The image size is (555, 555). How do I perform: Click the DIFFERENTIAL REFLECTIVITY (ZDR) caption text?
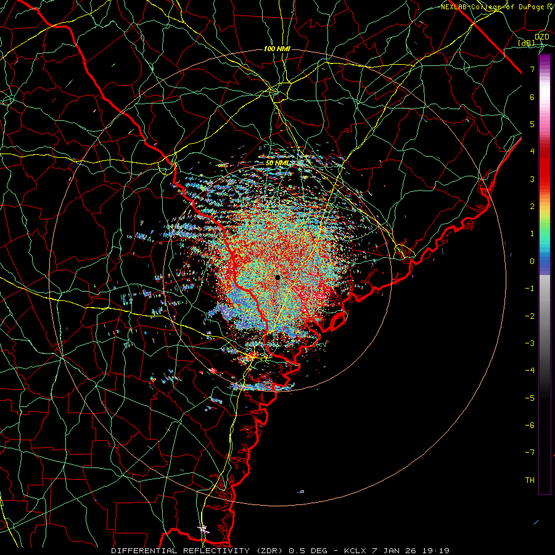click(x=198, y=551)
